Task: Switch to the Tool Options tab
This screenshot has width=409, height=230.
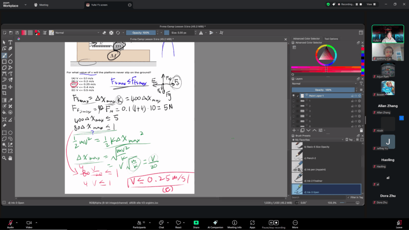Action: tap(331, 39)
